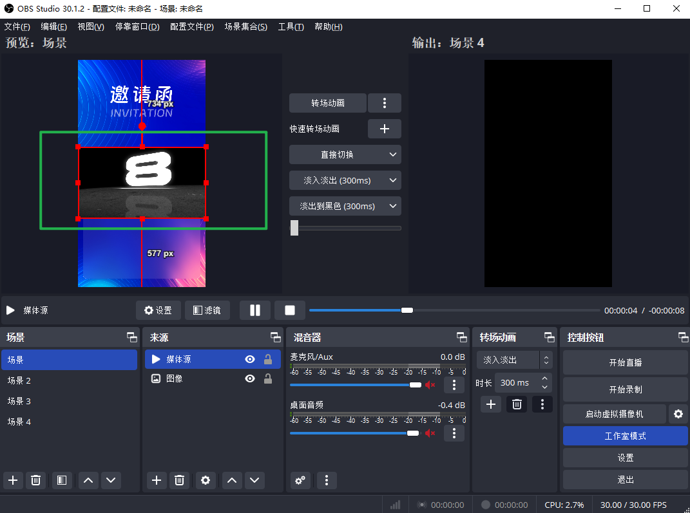Pause the media source playback

pos(254,310)
